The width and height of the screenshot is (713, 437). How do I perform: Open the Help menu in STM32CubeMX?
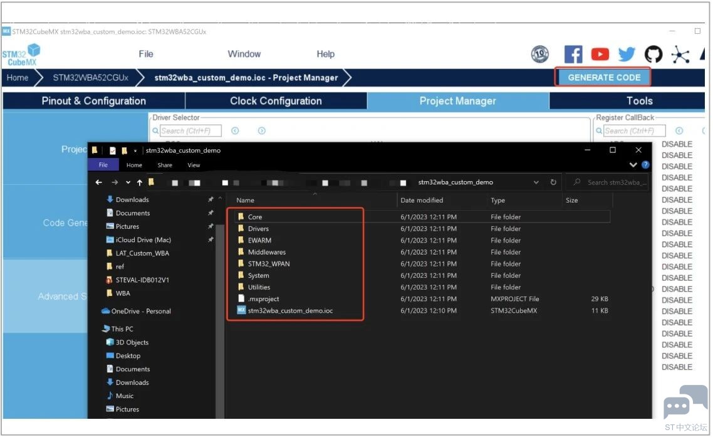tap(326, 54)
